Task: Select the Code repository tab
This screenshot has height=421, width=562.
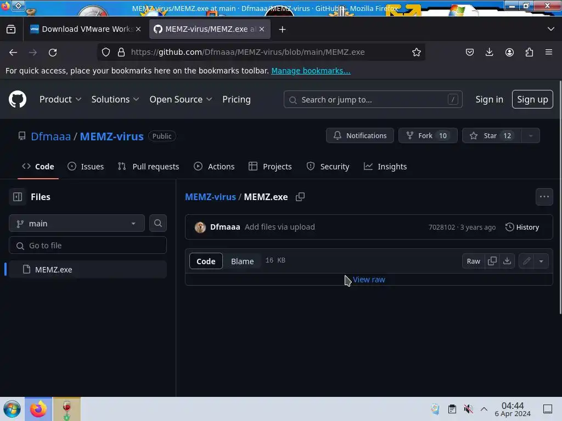Action: (x=38, y=167)
